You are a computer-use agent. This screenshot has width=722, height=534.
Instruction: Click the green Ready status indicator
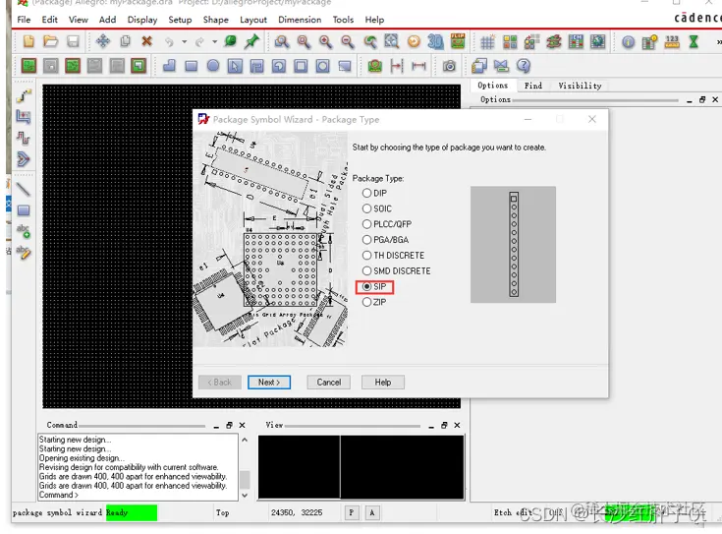tap(132, 512)
